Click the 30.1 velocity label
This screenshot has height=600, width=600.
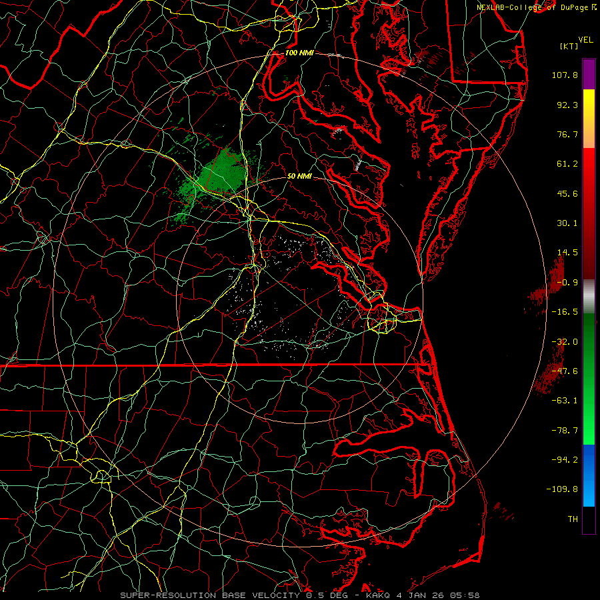click(567, 223)
